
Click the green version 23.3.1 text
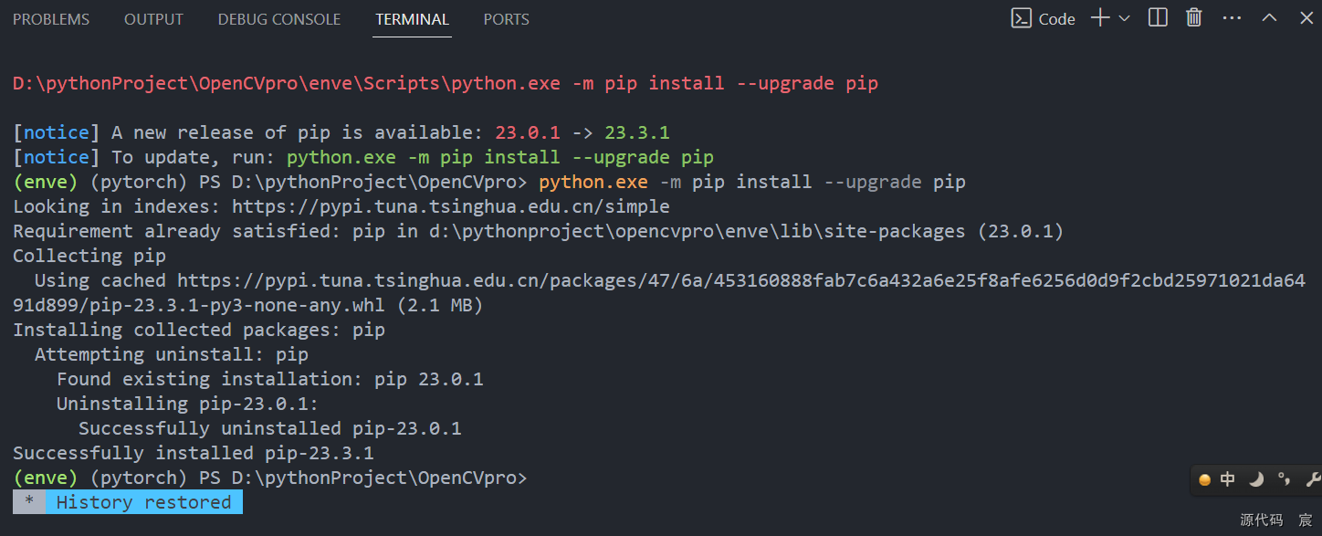click(637, 132)
